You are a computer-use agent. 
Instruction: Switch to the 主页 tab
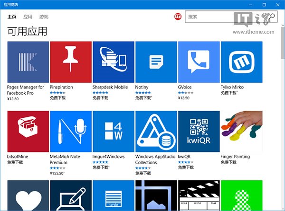tap(12, 17)
